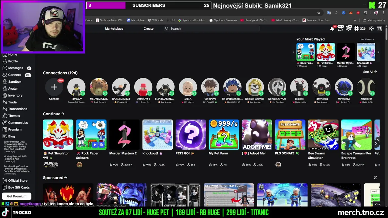Image resolution: width=388 pixels, height=218 pixels.
Task: Open the Hlavní panel - YouTube bookmark
Action: 254,20
